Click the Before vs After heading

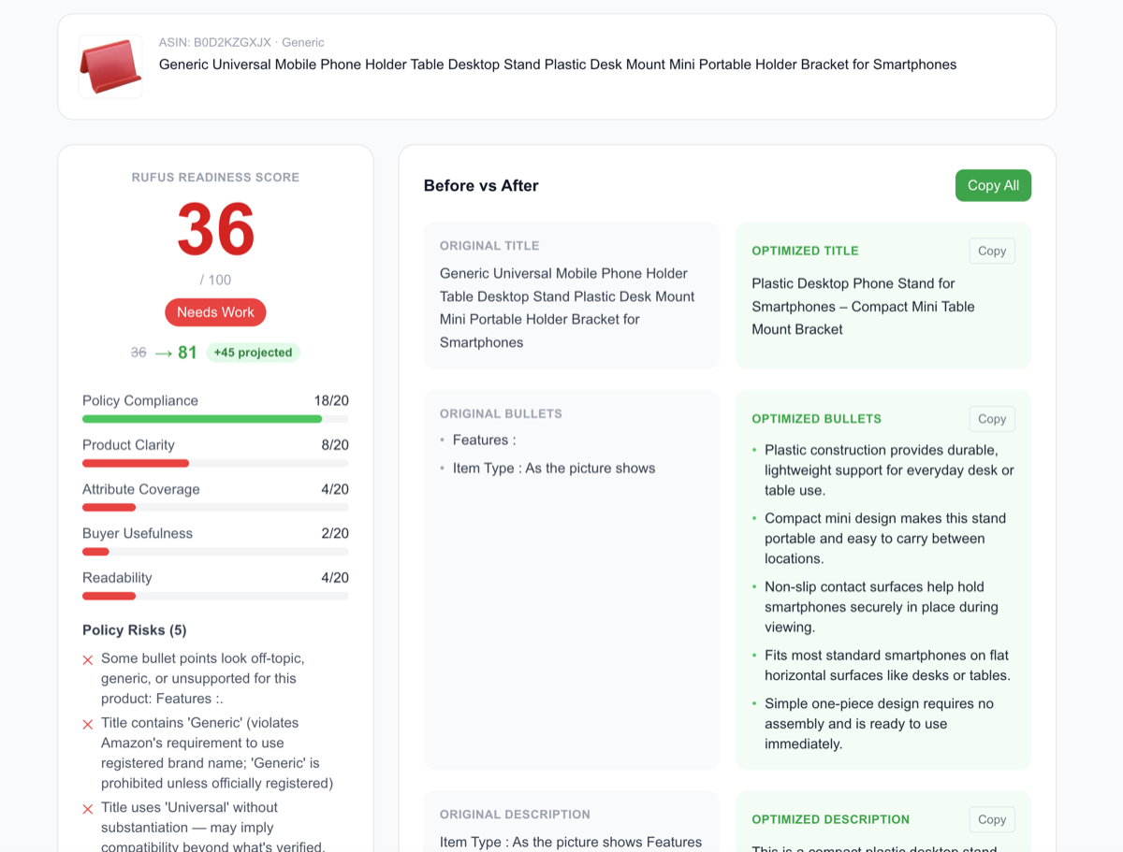coord(481,186)
